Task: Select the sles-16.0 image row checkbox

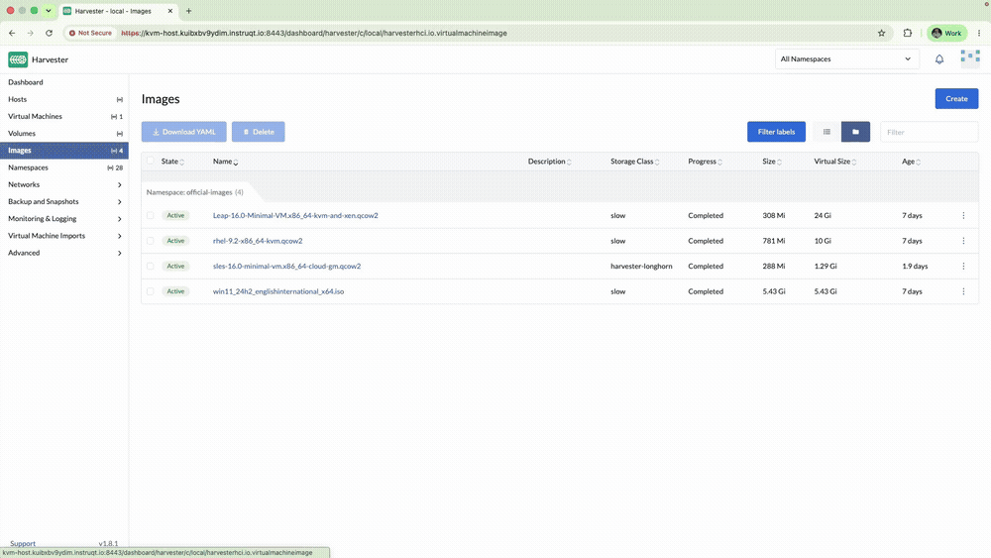Action: (x=151, y=266)
